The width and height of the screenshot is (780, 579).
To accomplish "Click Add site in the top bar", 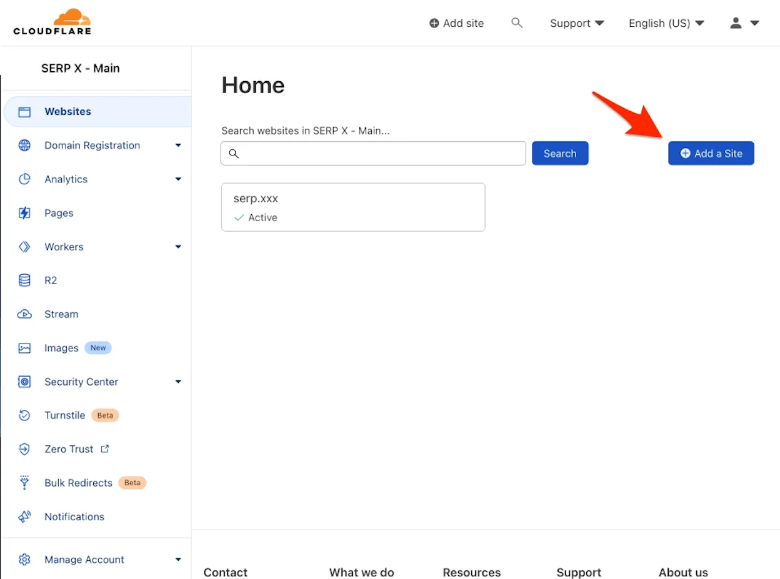I will click(456, 23).
